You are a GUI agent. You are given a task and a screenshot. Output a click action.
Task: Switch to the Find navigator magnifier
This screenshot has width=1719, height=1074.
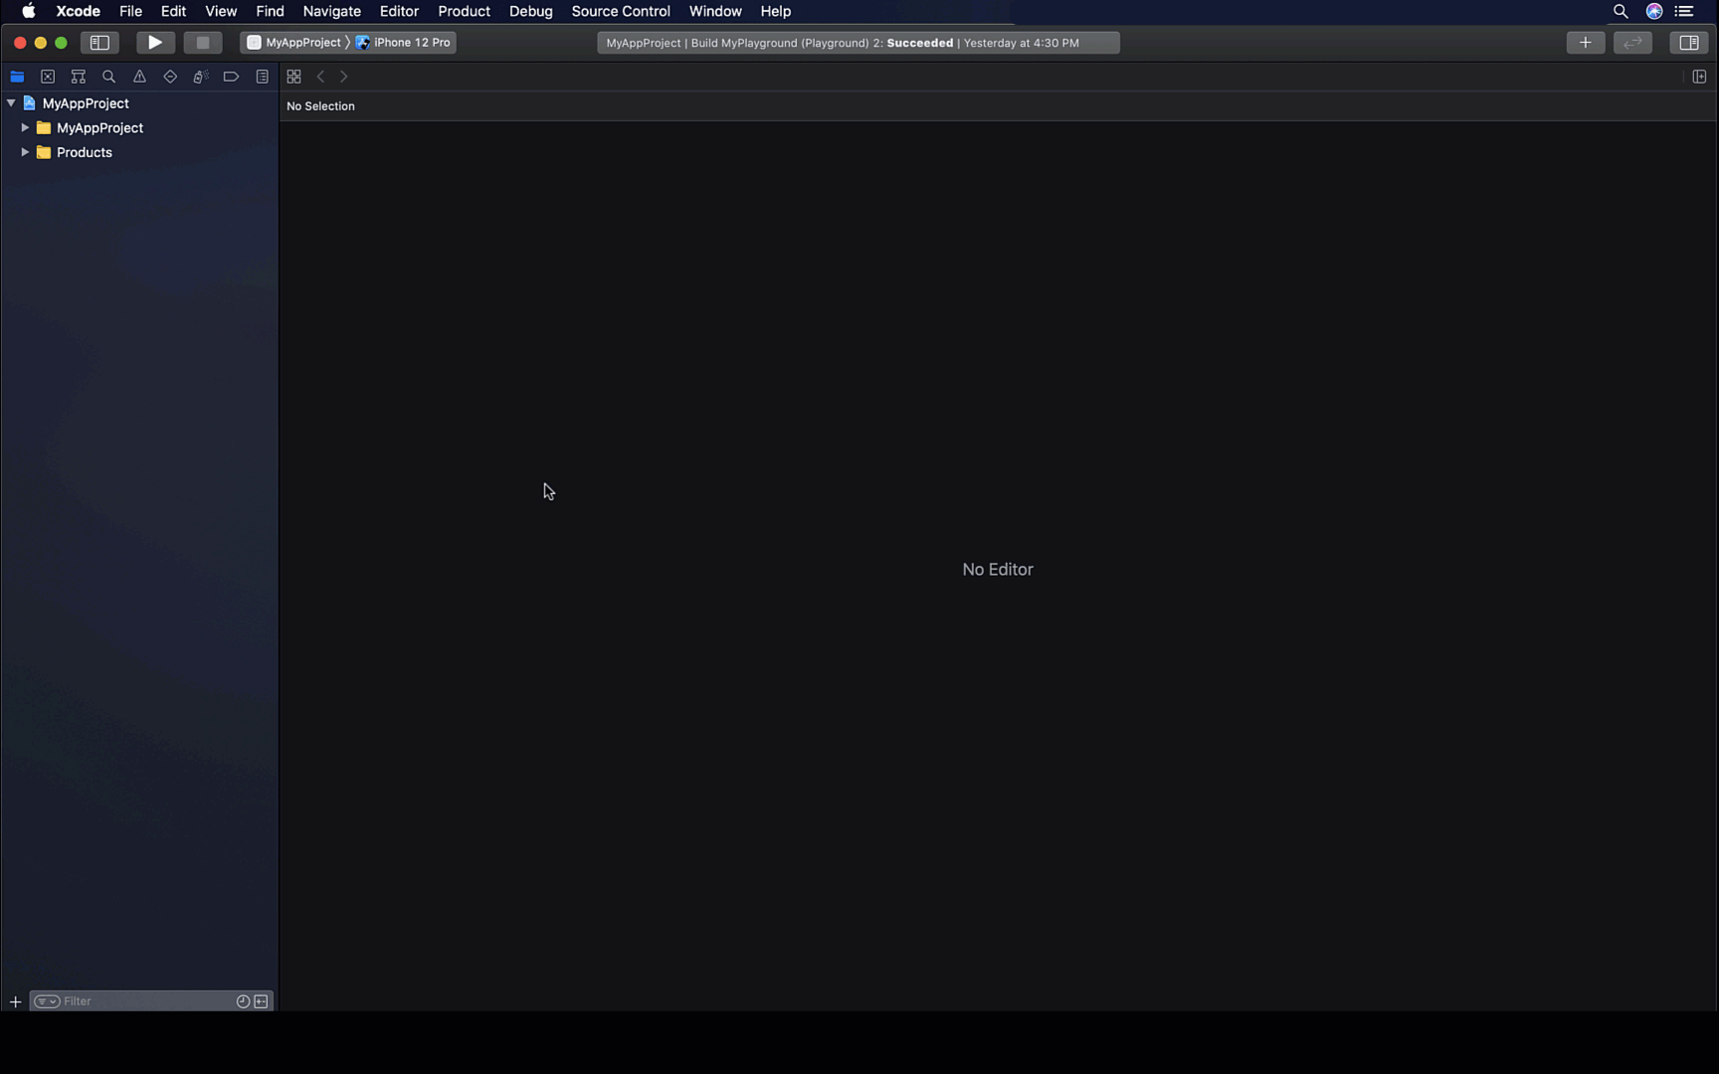click(x=108, y=77)
